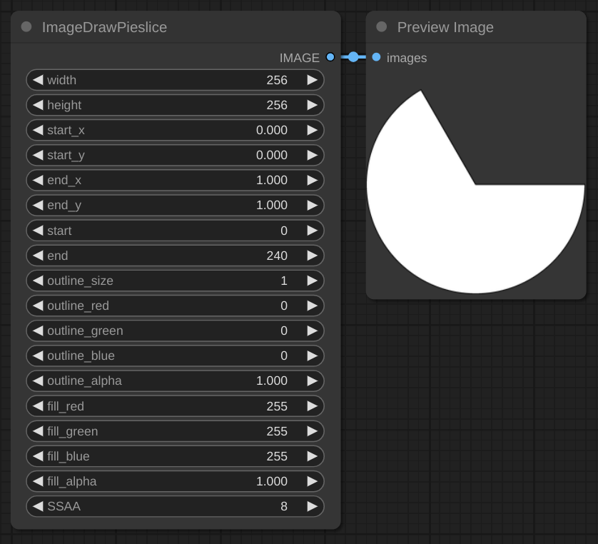Increase width with the right arrow
The width and height of the screenshot is (598, 544).
(x=312, y=80)
